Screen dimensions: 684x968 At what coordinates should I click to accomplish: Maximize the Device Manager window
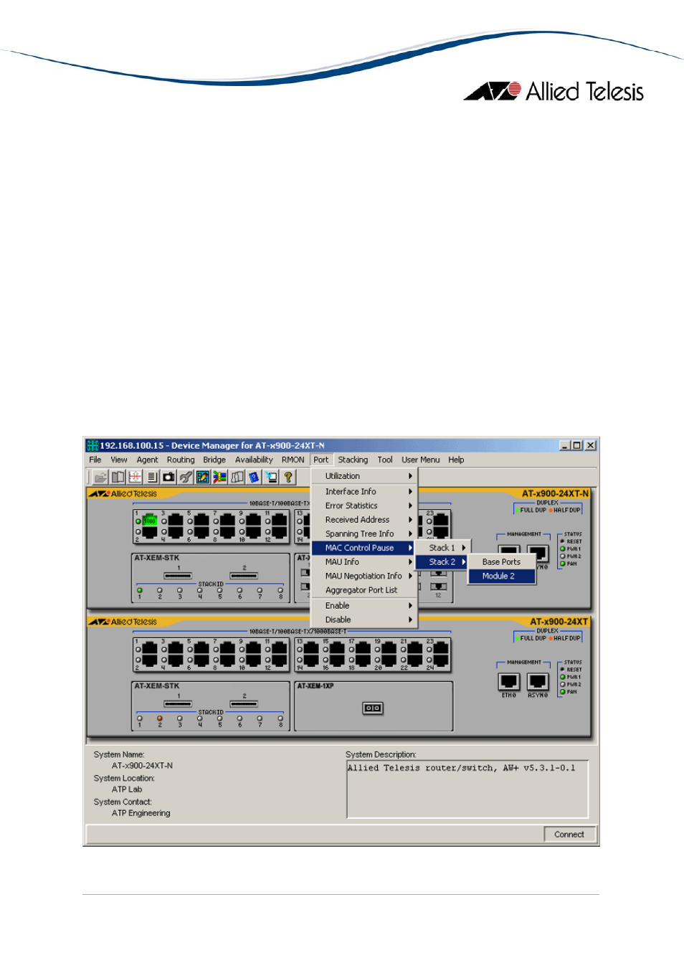577,445
